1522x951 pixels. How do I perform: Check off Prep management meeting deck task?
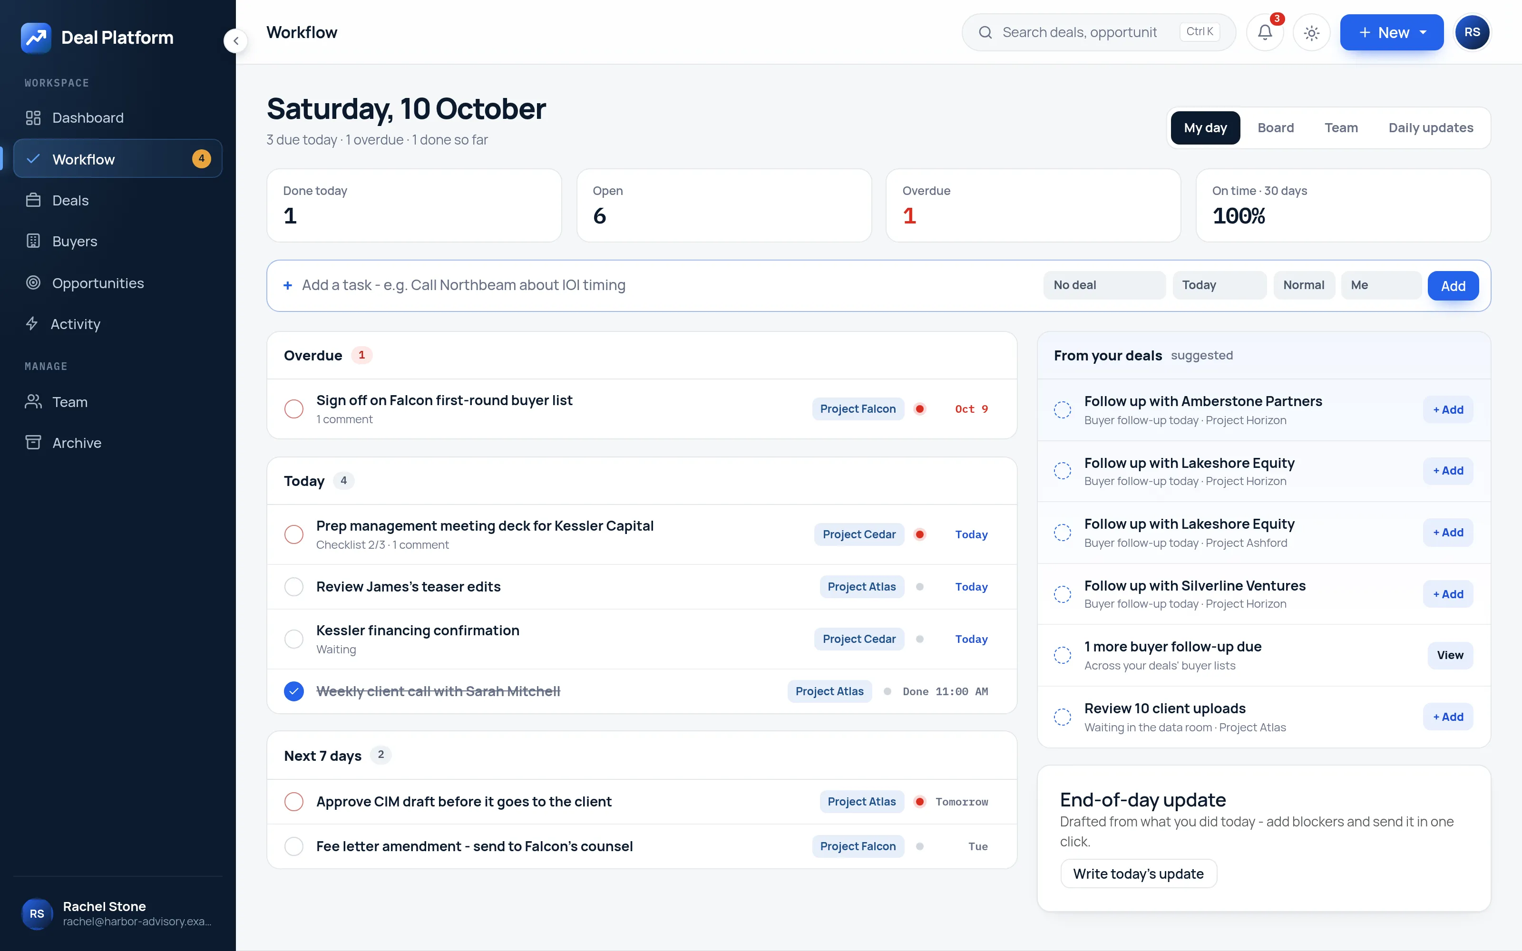click(294, 534)
